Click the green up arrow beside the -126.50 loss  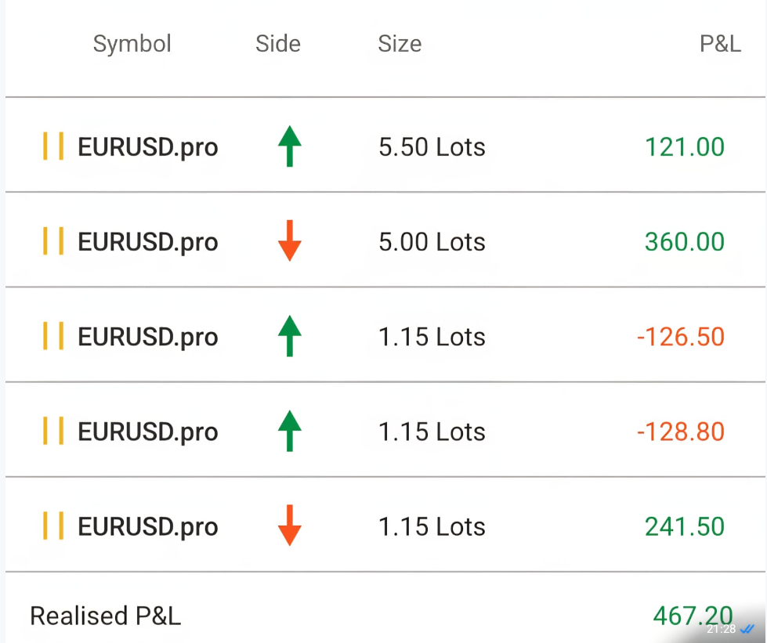click(x=290, y=336)
